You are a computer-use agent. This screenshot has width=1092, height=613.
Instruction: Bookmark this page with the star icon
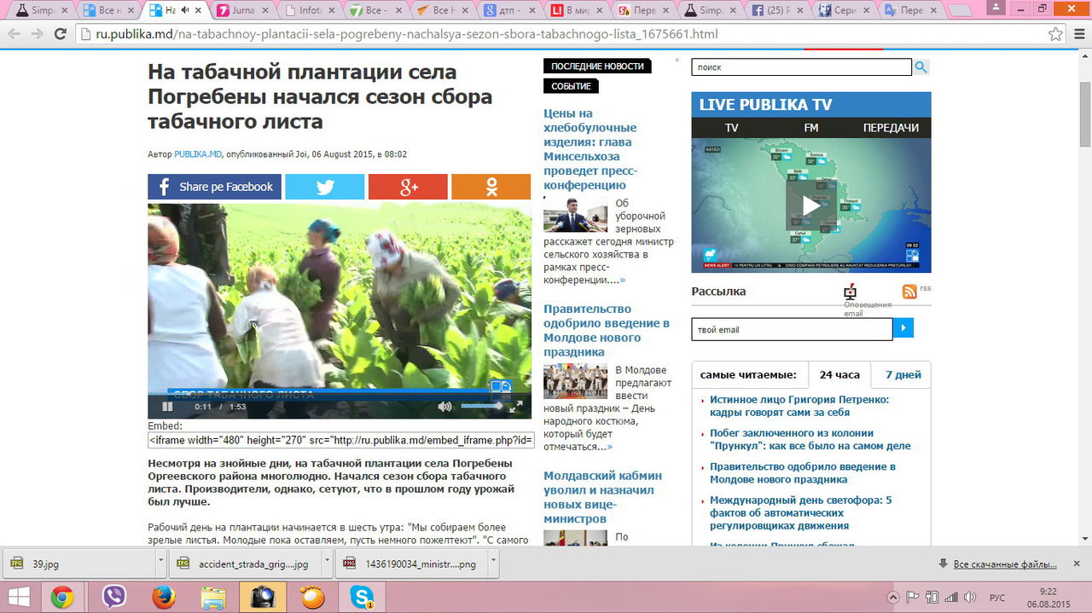[1055, 34]
